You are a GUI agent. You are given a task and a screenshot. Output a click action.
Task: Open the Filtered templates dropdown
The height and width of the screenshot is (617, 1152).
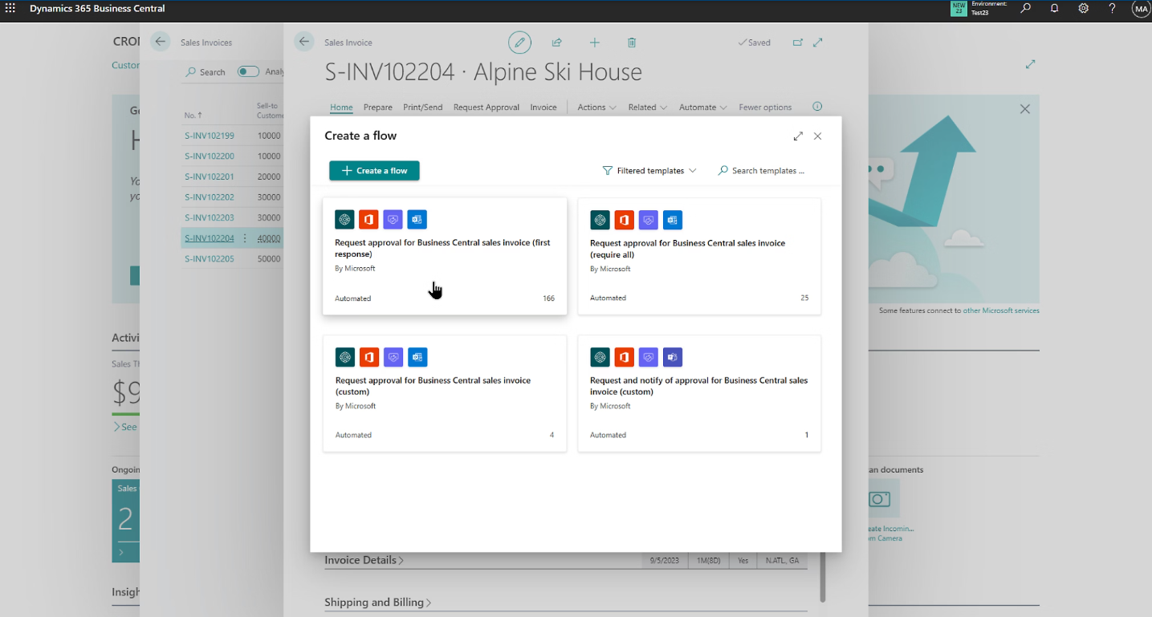coord(649,171)
